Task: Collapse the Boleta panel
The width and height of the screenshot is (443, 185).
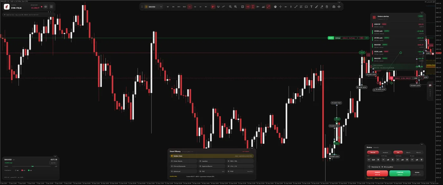Action: click(422, 144)
